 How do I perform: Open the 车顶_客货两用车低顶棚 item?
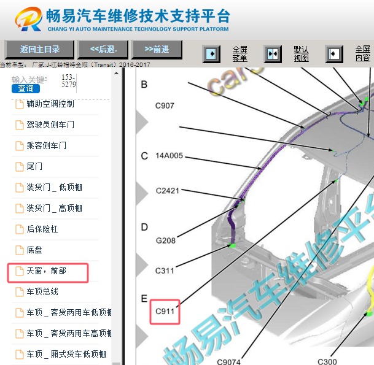click(69, 313)
